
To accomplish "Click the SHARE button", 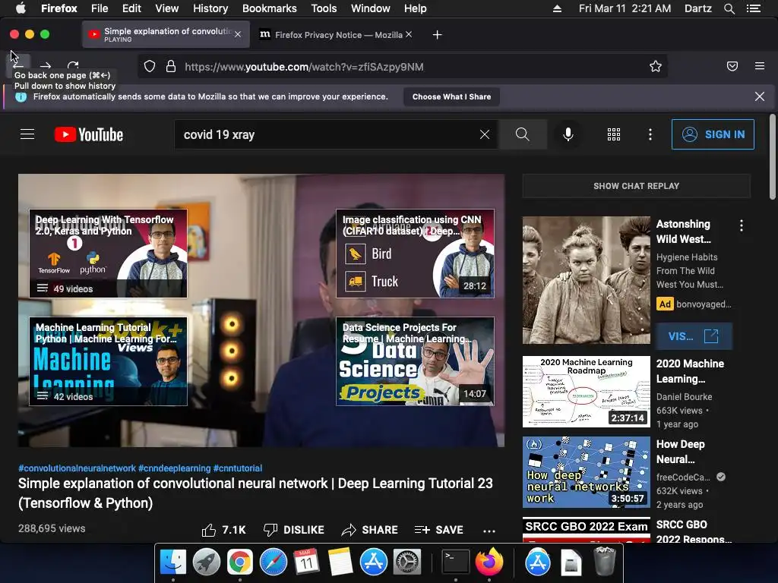I will 370,530.
